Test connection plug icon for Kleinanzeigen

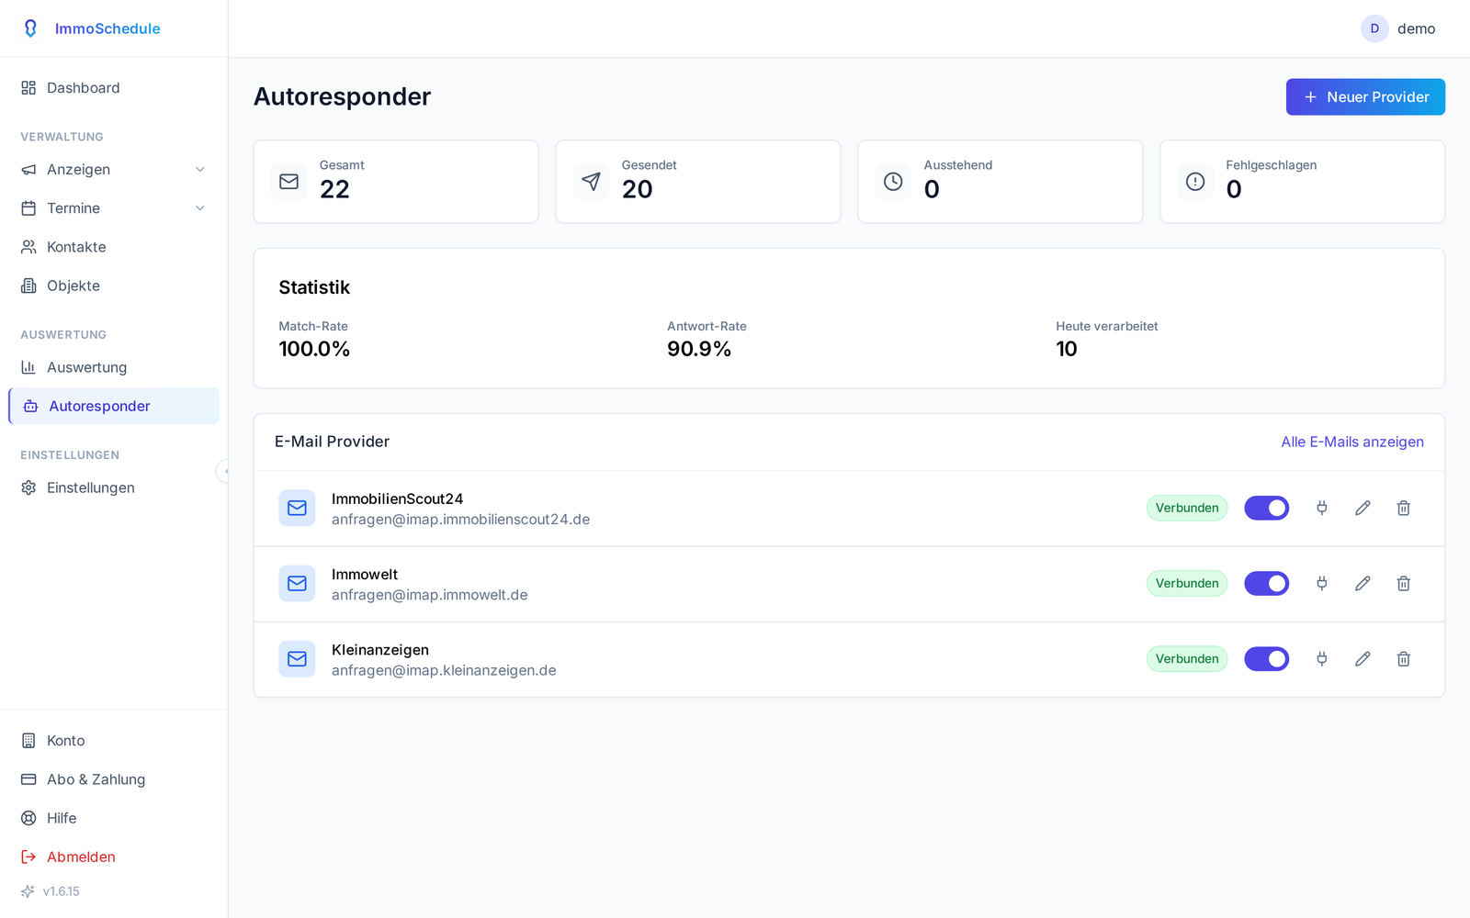point(1322,658)
